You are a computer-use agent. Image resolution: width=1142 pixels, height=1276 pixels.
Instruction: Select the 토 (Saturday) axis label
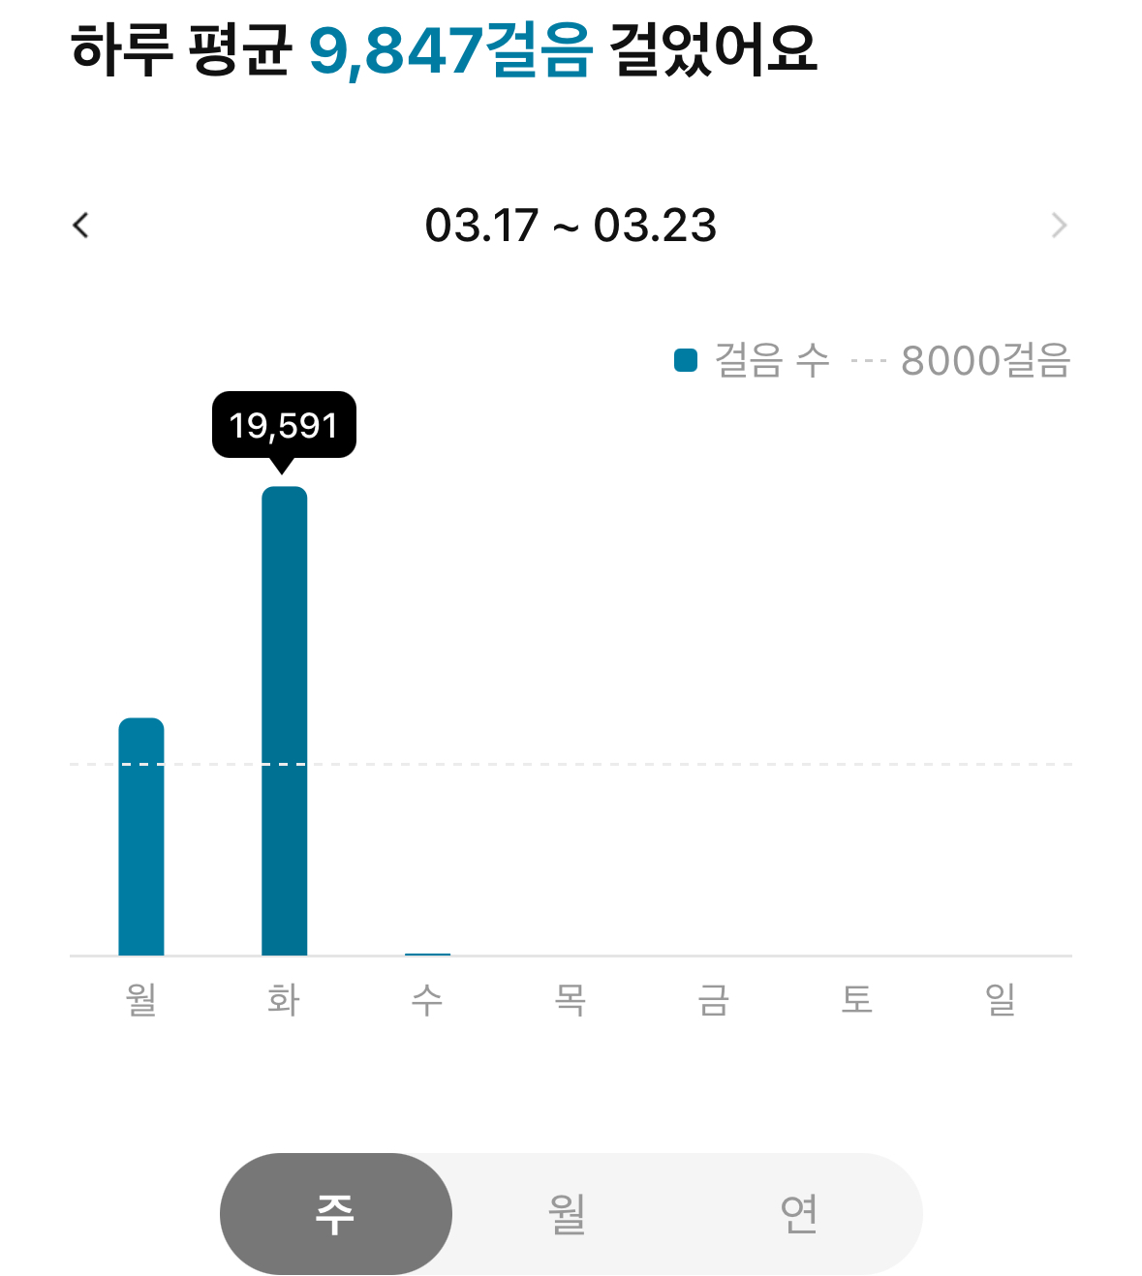857,999
